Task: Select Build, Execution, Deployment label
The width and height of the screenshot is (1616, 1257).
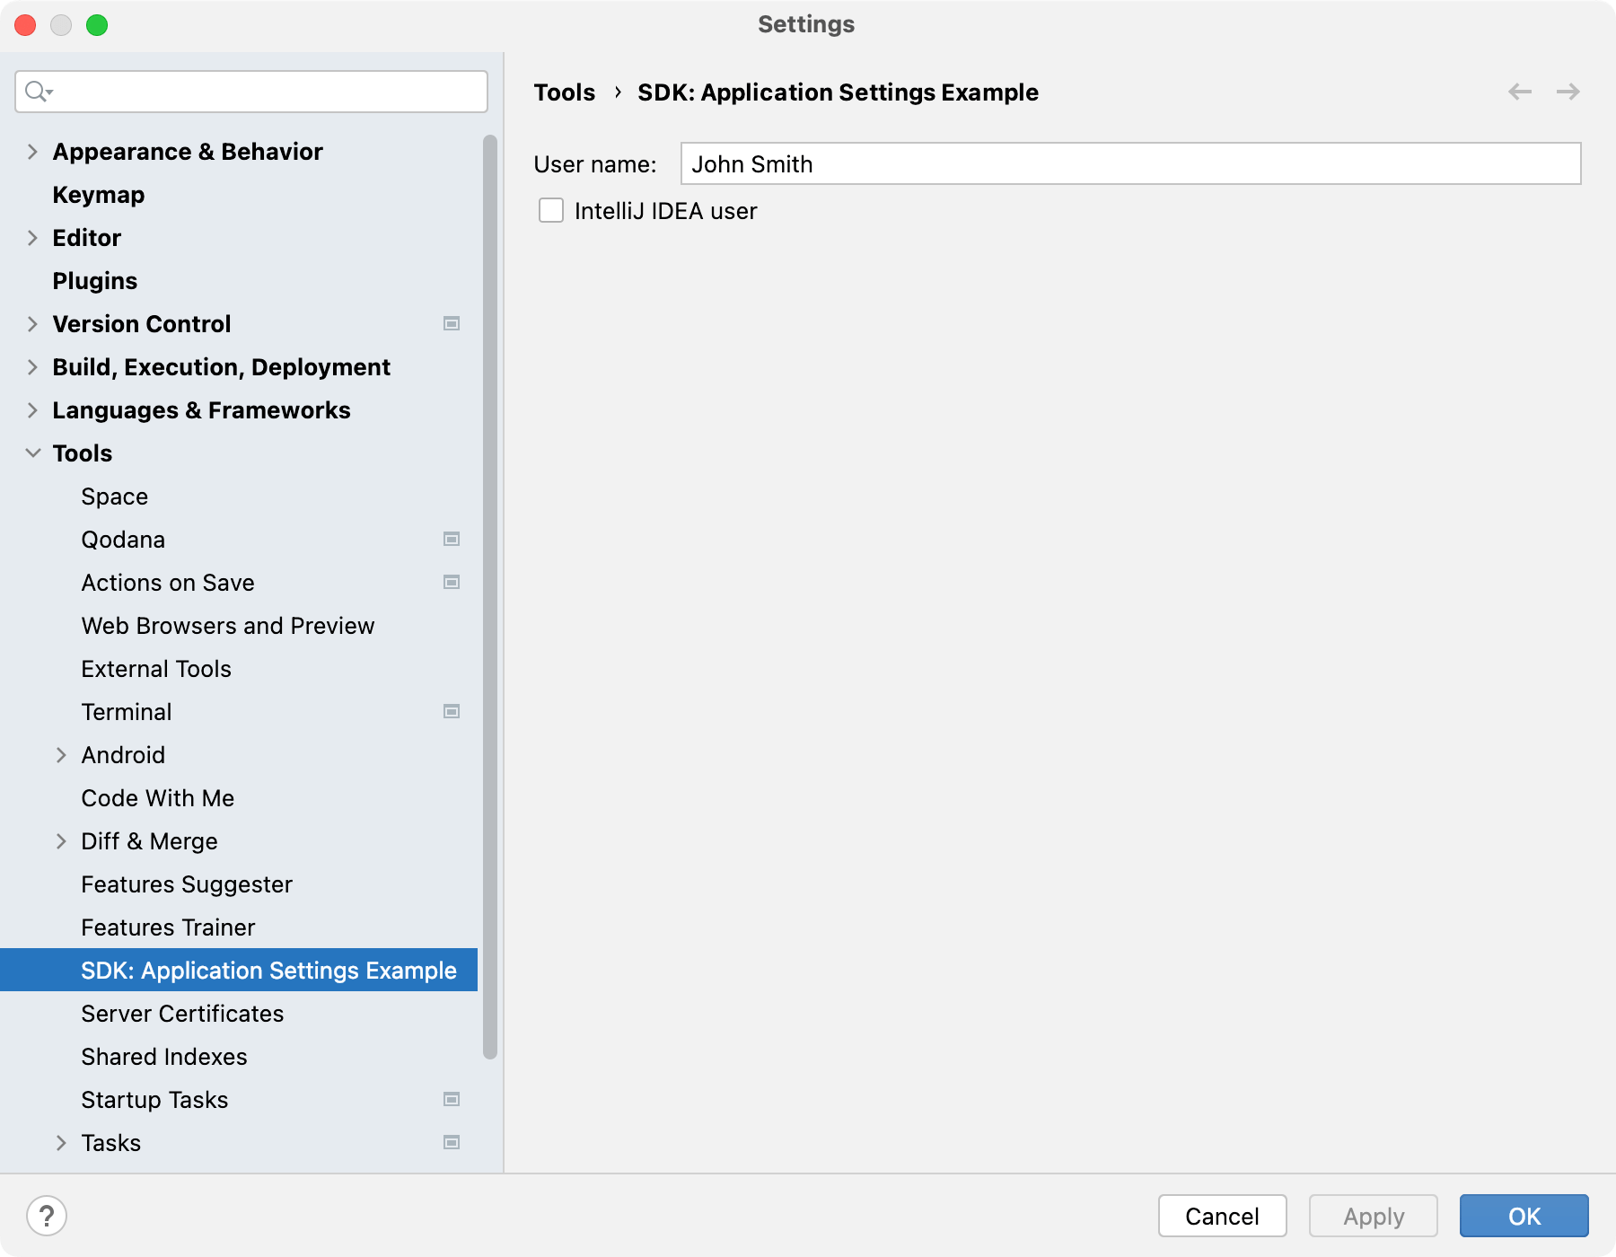Action: click(x=221, y=367)
